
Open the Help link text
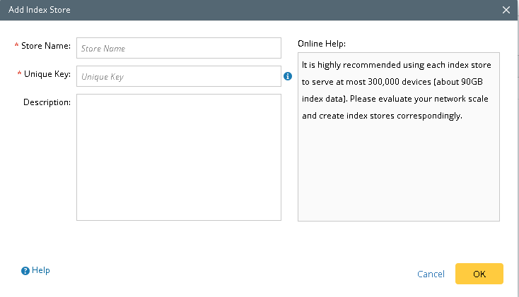pyautogui.click(x=41, y=270)
